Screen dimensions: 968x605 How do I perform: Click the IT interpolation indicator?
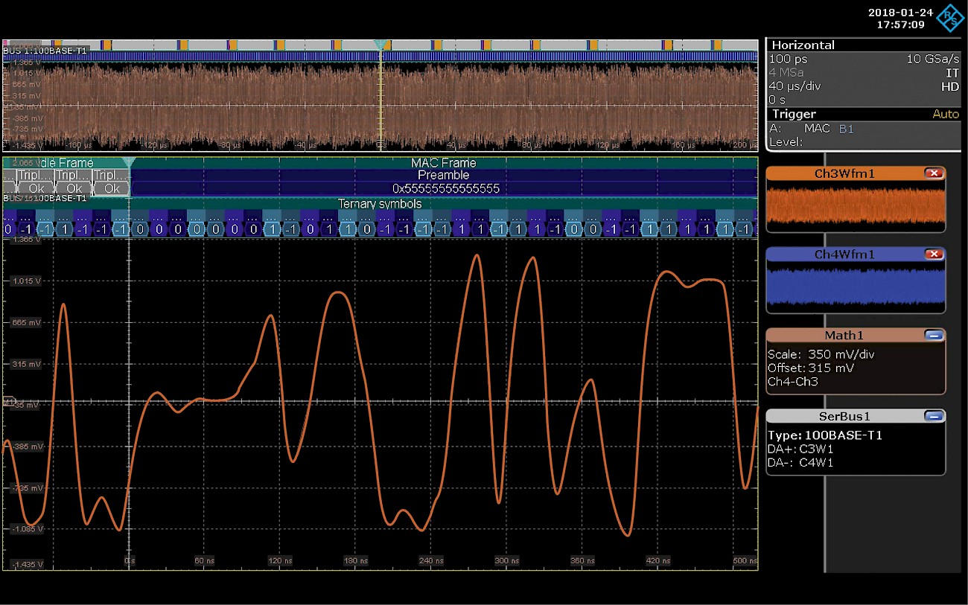952,73
